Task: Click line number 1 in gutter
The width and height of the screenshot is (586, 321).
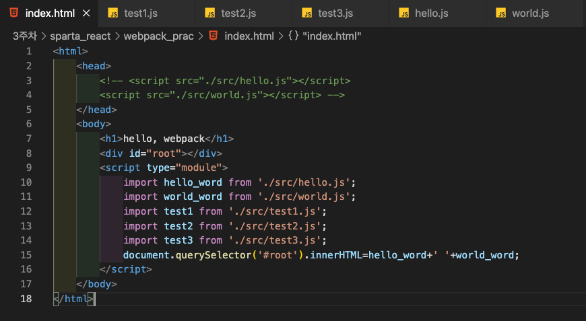Action: point(29,51)
